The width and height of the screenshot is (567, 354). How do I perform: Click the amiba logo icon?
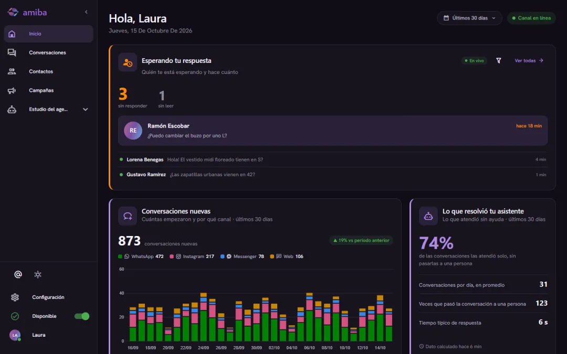tap(13, 12)
